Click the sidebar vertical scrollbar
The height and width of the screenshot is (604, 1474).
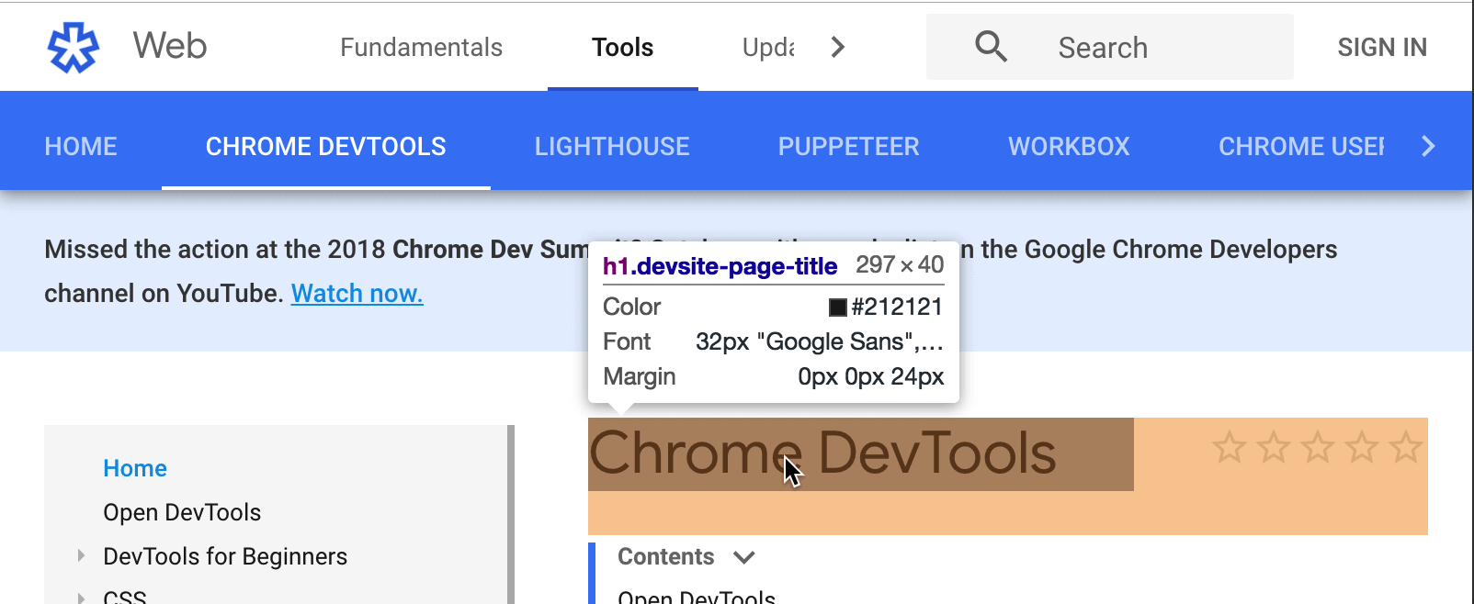[x=511, y=514]
